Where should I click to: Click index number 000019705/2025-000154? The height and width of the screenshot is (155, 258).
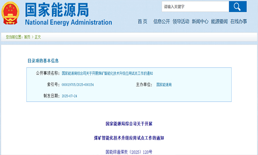click(x=78, y=85)
